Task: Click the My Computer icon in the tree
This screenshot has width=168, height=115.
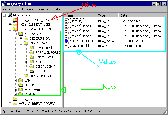Action: (x=10, y=15)
